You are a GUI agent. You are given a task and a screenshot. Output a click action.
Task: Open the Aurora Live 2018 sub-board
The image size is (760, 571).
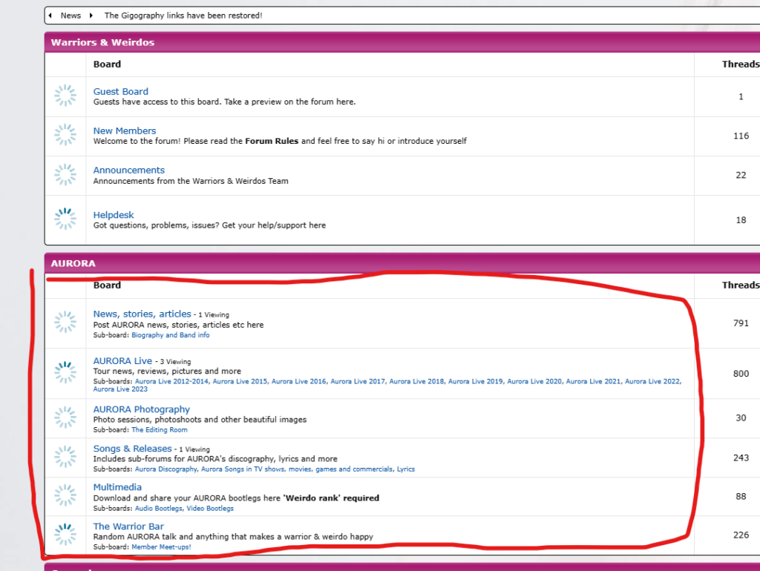416,382
